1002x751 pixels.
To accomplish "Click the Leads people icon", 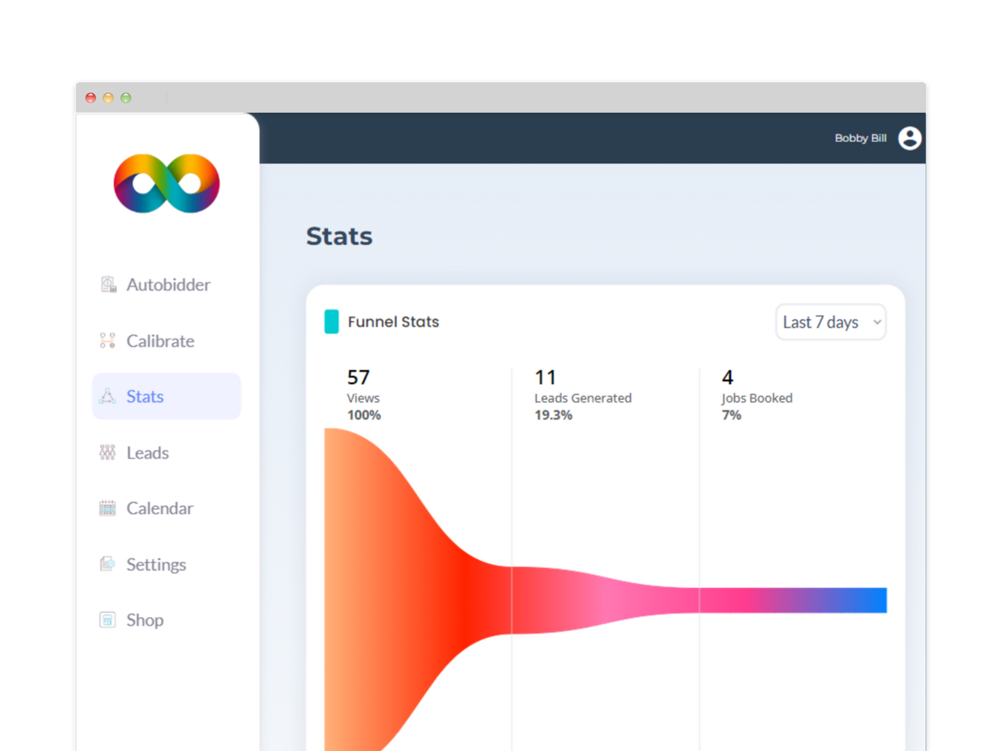I will [108, 452].
